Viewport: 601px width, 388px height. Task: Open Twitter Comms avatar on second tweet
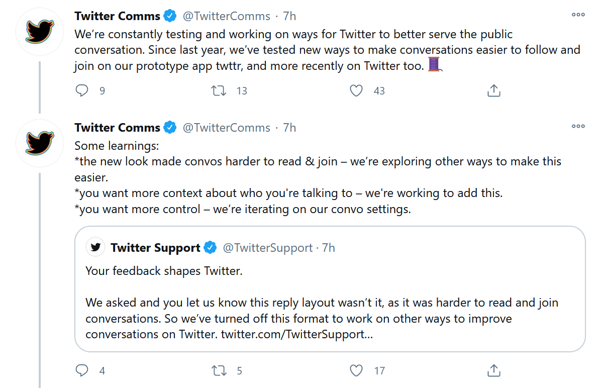pyautogui.click(x=40, y=144)
